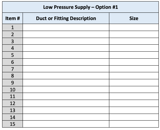Click the Item # column header

pos(13,18)
